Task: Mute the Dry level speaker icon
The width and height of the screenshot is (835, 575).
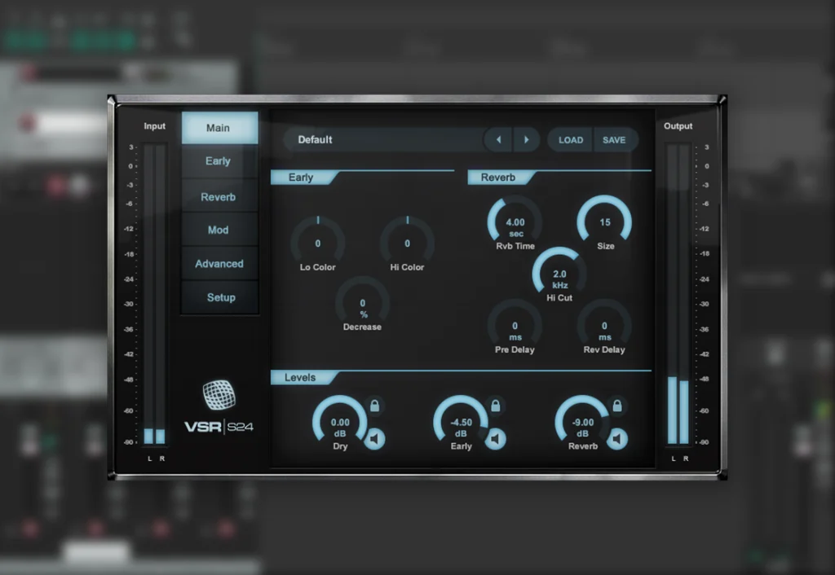Action: (x=374, y=440)
